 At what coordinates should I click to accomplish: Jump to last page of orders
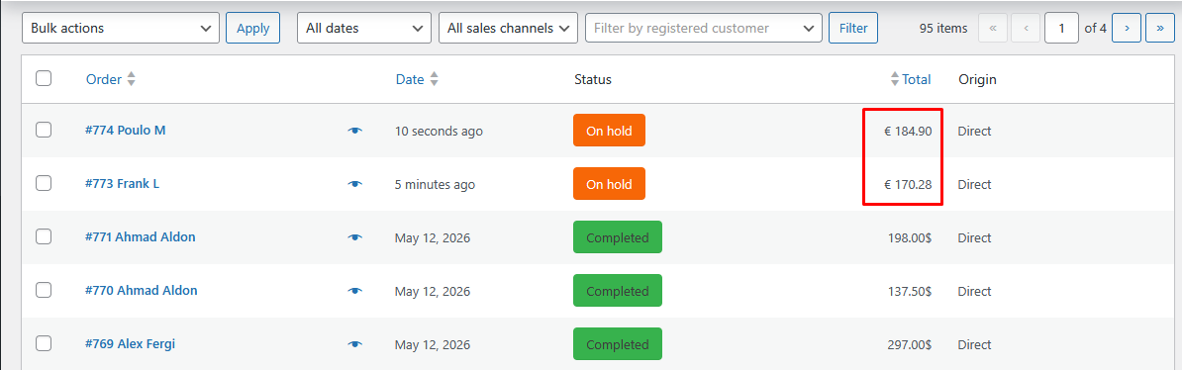[x=1159, y=28]
